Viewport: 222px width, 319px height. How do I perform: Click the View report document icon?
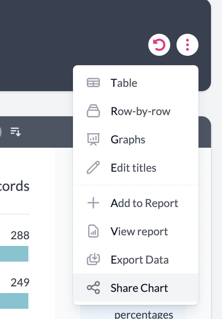93,231
